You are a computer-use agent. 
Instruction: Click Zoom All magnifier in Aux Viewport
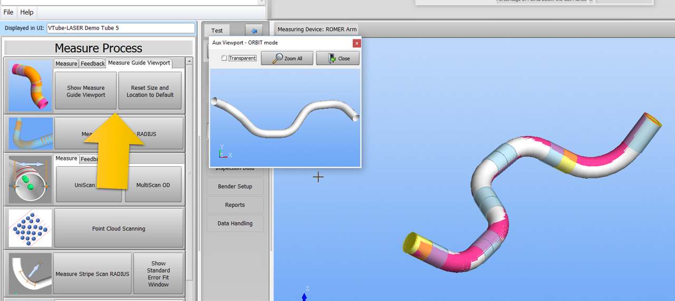[x=287, y=58]
